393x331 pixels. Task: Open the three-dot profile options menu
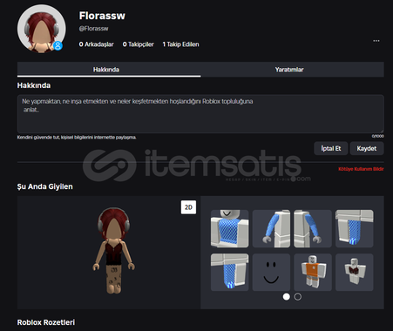(x=376, y=41)
